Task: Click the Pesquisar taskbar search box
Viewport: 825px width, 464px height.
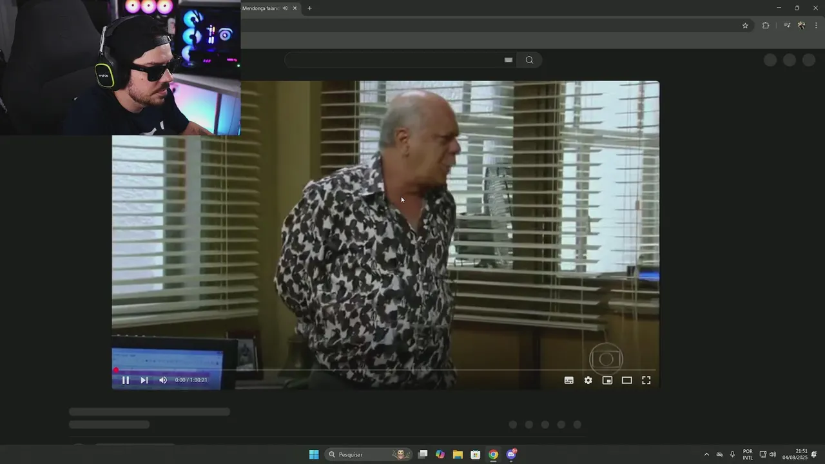Action: pyautogui.click(x=369, y=454)
